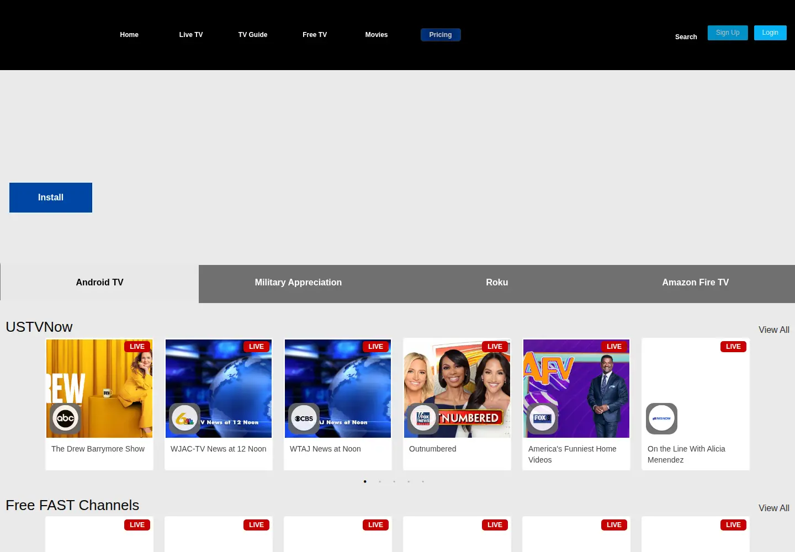Select the fifth carousel page dot

[423, 481]
